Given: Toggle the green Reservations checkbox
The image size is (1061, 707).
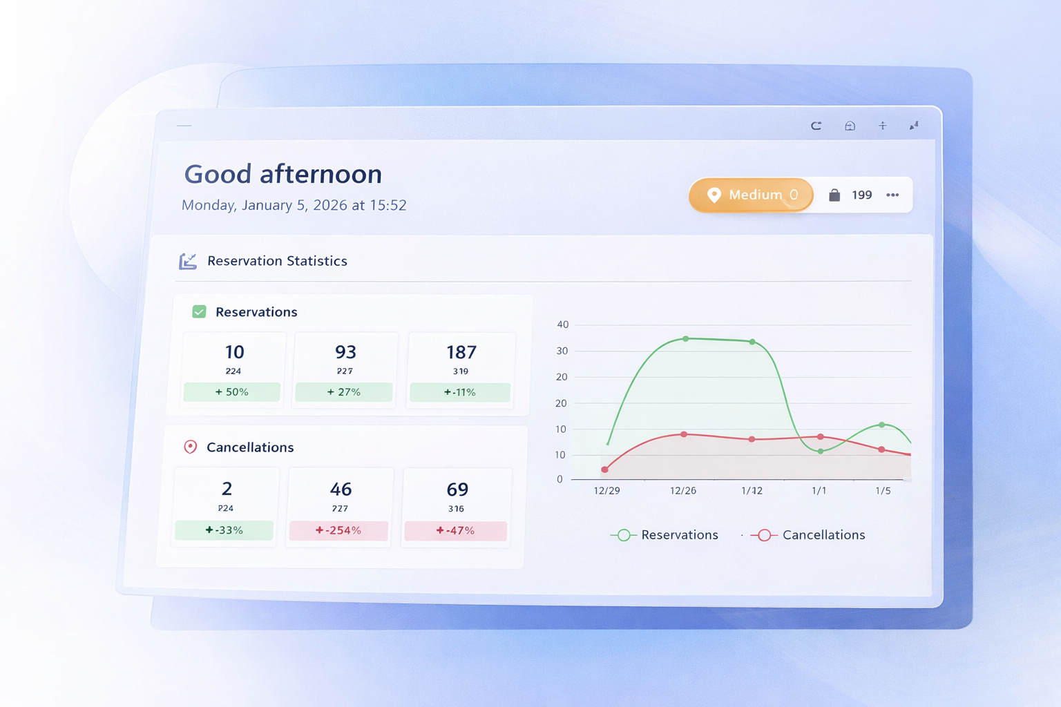Looking at the screenshot, I should click(199, 312).
